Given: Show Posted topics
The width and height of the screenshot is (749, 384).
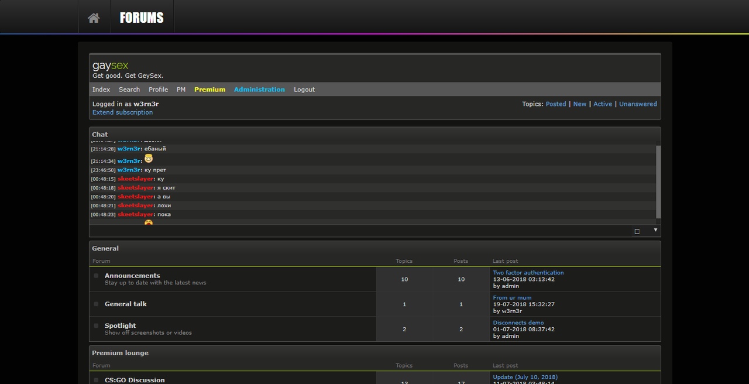Looking at the screenshot, I should click(x=556, y=104).
